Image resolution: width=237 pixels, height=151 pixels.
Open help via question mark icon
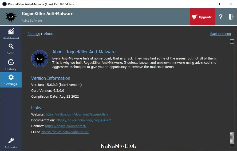(x=221, y=17)
